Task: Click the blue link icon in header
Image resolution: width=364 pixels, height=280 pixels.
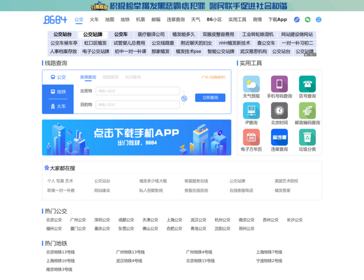Action: (297, 20)
